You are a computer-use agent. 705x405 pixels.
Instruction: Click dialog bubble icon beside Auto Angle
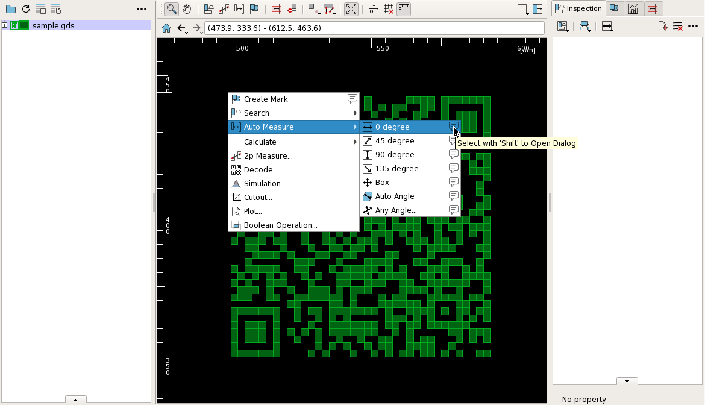(454, 196)
